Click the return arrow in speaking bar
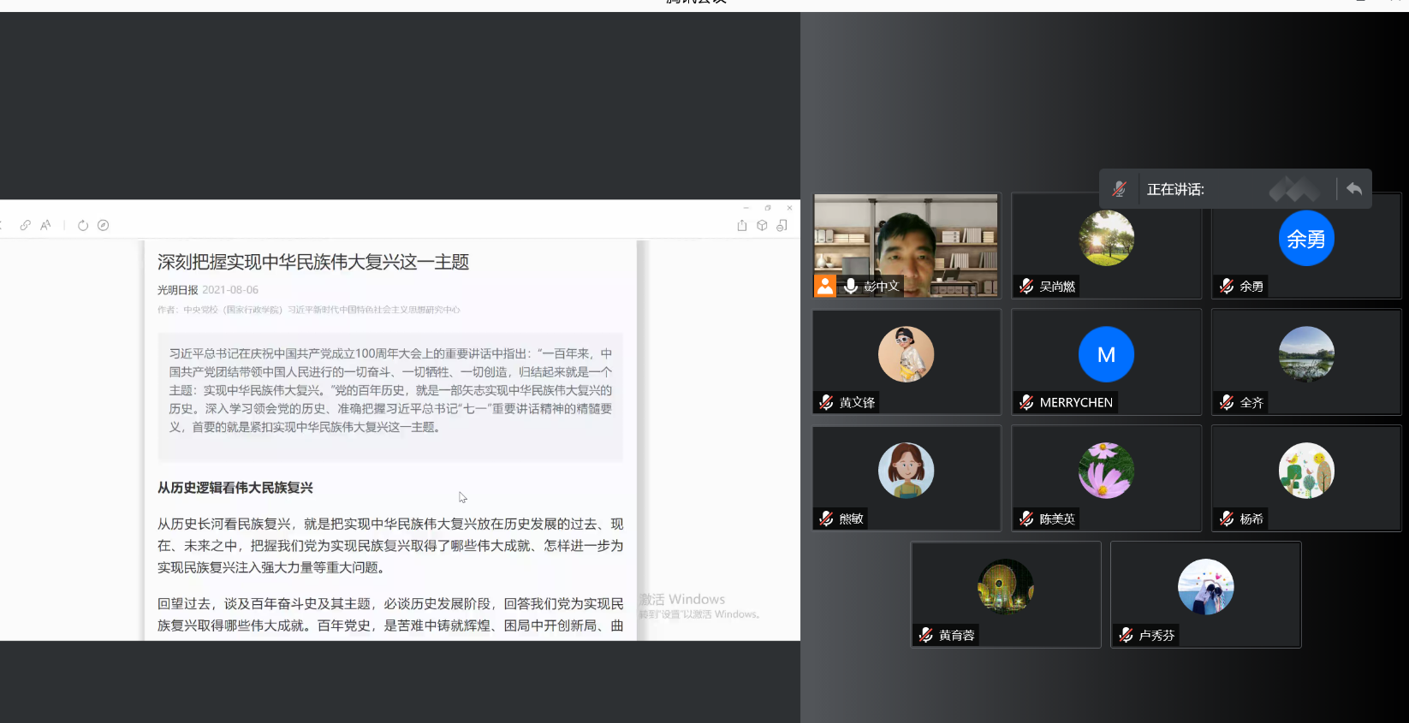1409x723 pixels. (x=1354, y=189)
